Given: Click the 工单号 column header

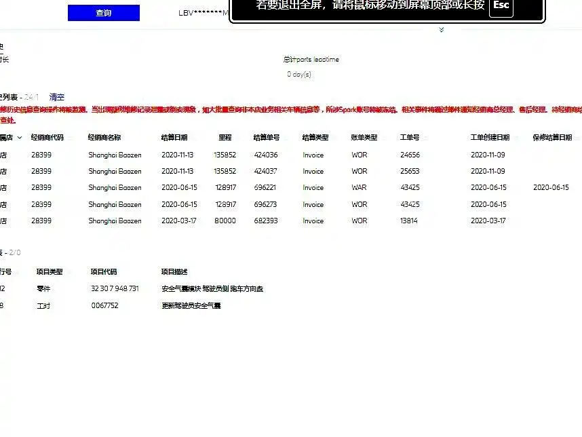Looking at the screenshot, I should click(410, 137).
